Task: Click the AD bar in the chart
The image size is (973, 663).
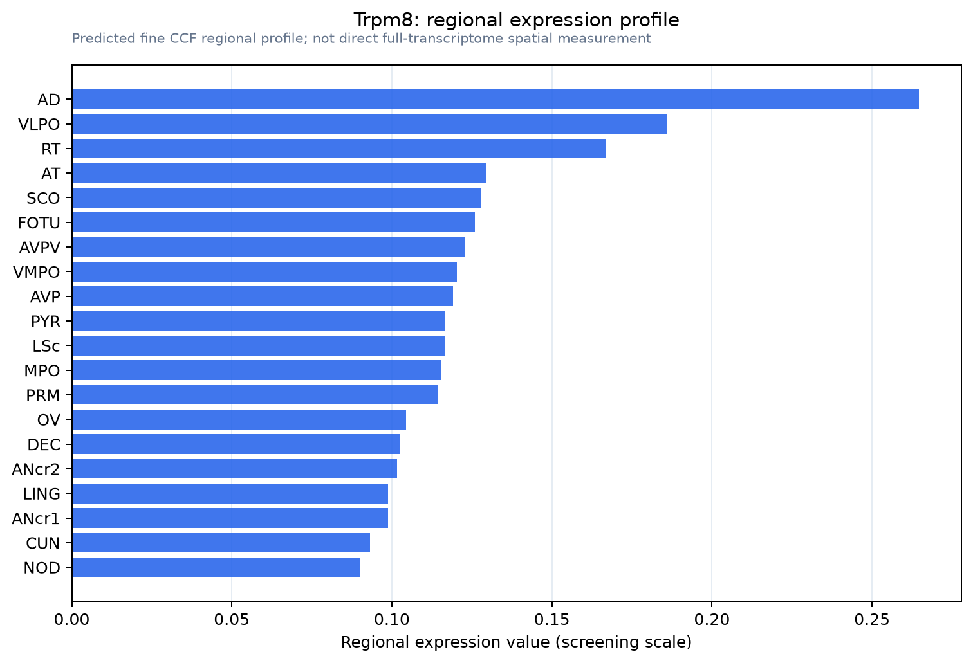Action: point(496,100)
